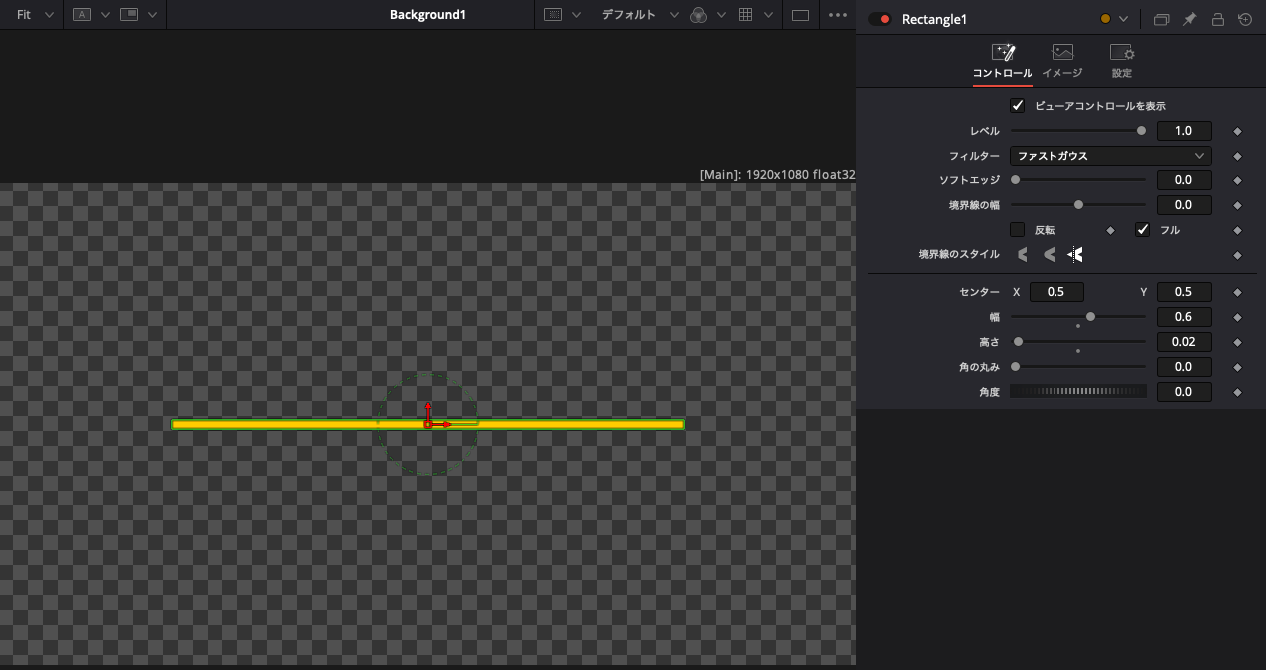
Task: Enable the 反転 checkbox
Action: pos(1018,230)
